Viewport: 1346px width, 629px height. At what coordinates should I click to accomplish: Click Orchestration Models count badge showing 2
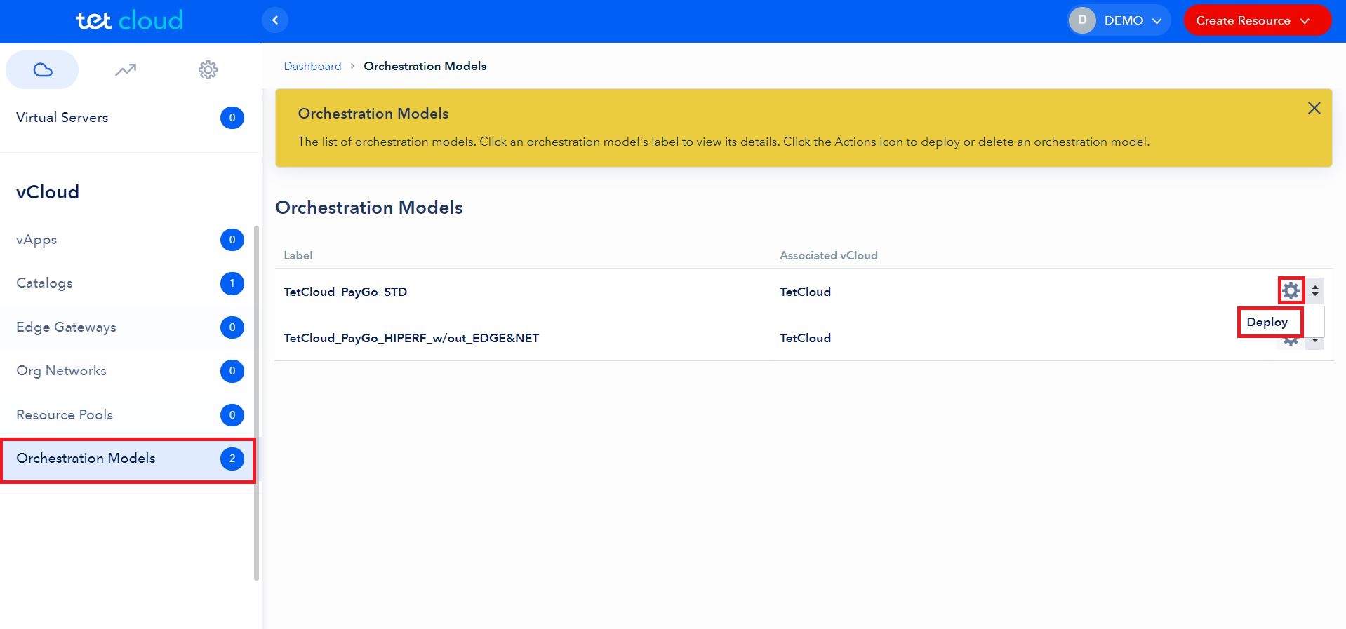(x=232, y=459)
